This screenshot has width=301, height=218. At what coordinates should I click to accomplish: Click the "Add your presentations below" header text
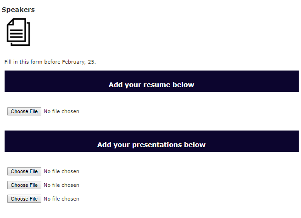tap(151, 145)
